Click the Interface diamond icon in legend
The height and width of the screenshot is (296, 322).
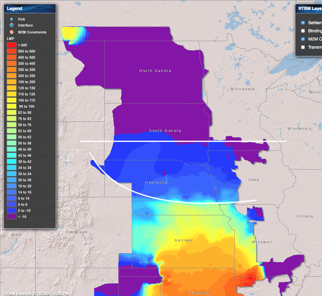pyautogui.click(x=11, y=25)
